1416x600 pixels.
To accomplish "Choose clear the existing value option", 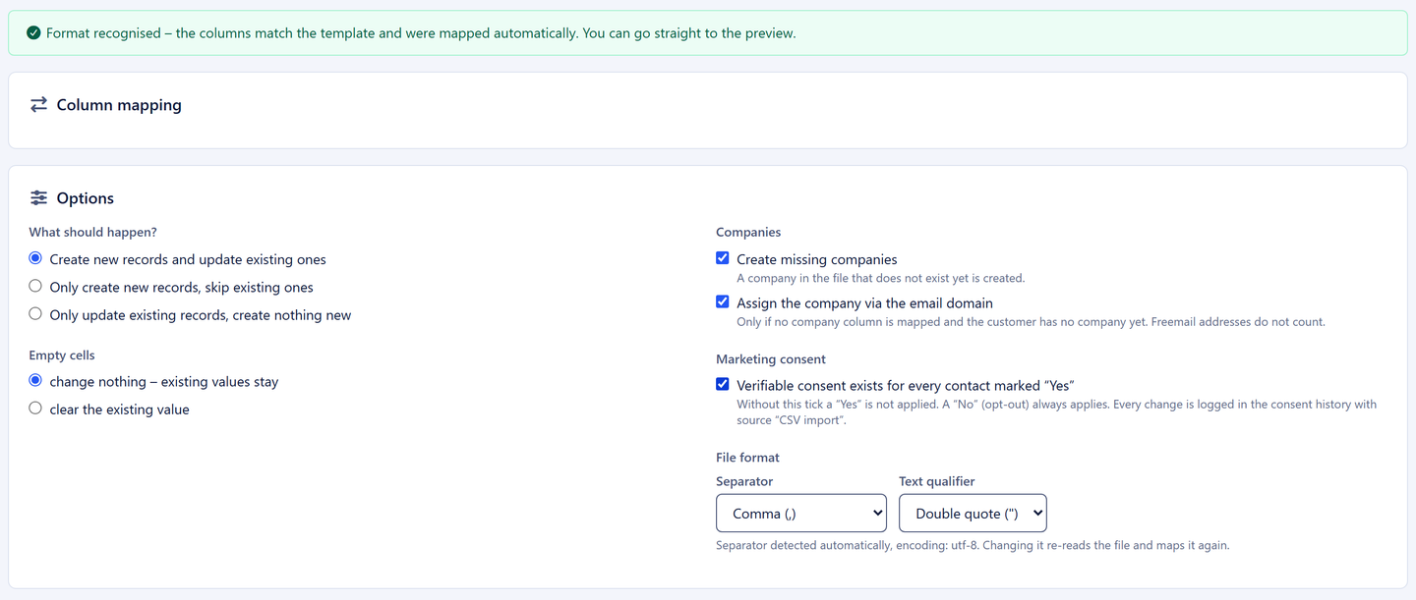I will pos(35,408).
